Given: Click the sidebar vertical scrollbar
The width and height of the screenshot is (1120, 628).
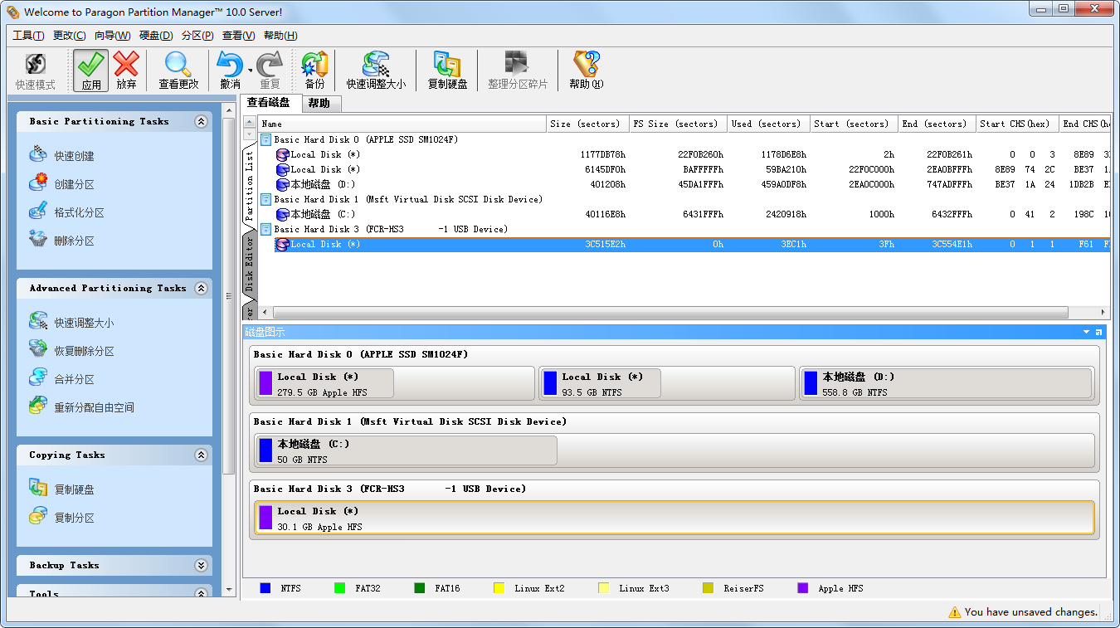Looking at the screenshot, I should (x=229, y=295).
